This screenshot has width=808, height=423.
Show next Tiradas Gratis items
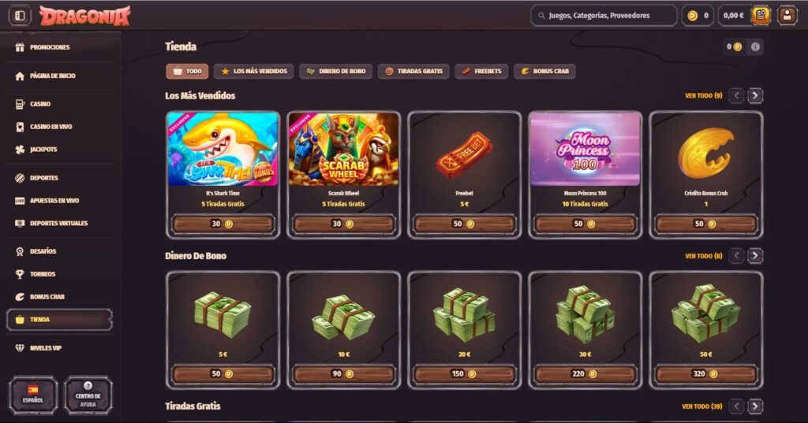click(x=755, y=406)
